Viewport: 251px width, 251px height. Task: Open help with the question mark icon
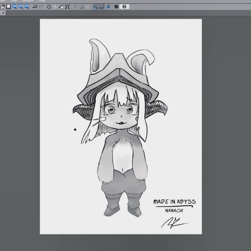click(124, 7)
